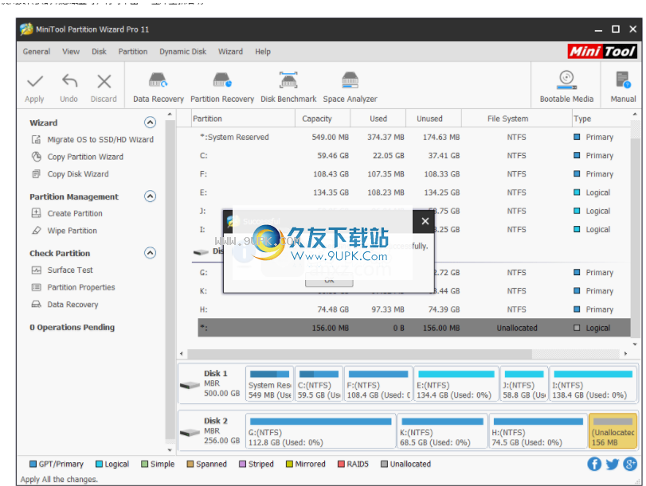Select the K:(NTFS) block in disk map
This screenshot has height=486, width=646.
pyautogui.click(x=442, y=431)
